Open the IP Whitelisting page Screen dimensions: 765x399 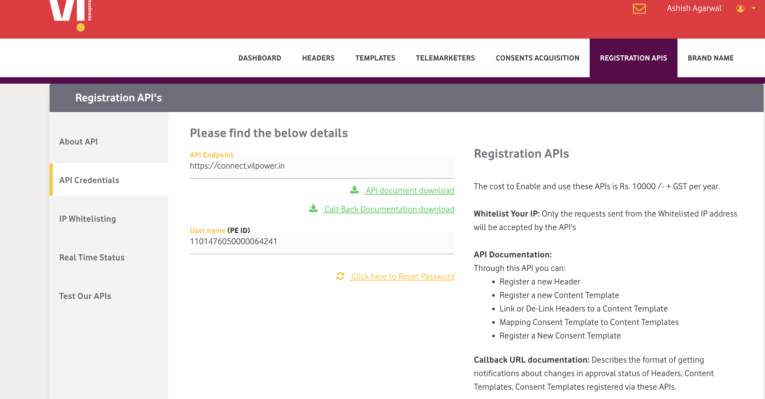click(x=87, y=219)
